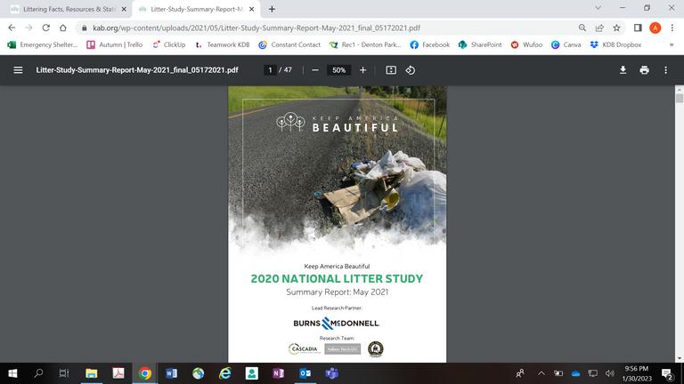Viewport: 684px width, 384px height.
Task: Open the notification center icon
Action: pyautogui.click(x=667, y=373)
